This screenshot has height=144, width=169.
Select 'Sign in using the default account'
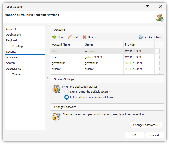(67, 92)
